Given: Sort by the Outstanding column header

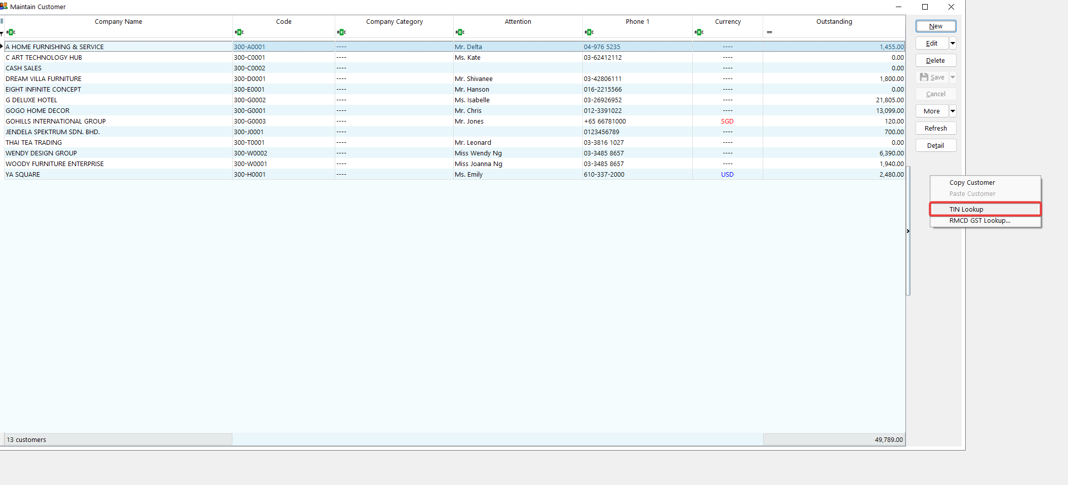Looking at the screenshot, I should click(834, 21).
